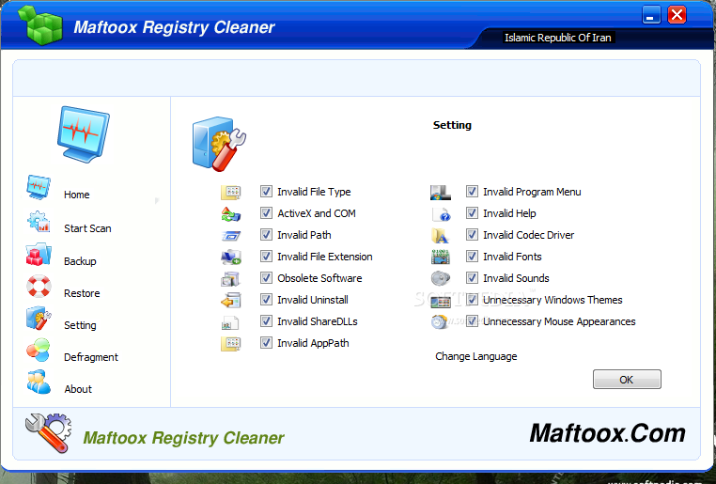This screenshot has height=484, width=716.
Task: Uncheck the Obsolete Software checkbox
Action: click(266, 277)
